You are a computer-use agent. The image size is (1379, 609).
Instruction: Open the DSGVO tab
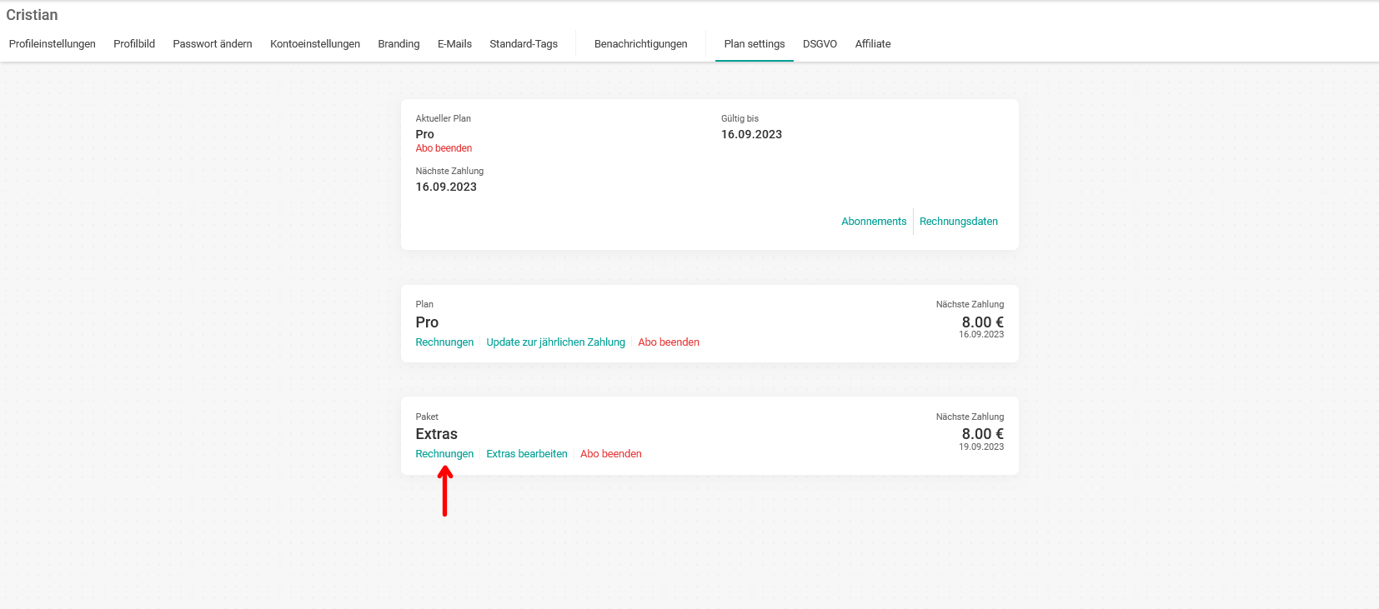(820, 44)
